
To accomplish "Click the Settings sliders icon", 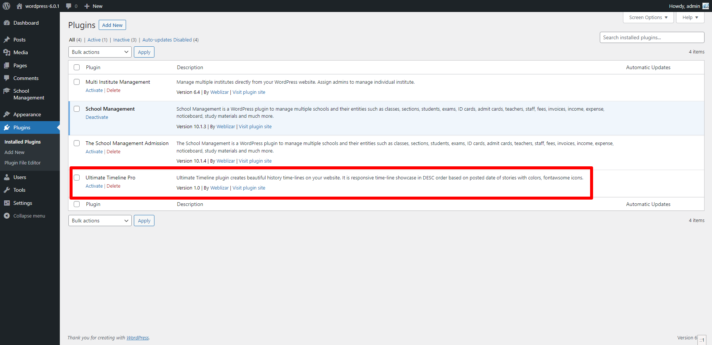I will (x=7, y=203).
